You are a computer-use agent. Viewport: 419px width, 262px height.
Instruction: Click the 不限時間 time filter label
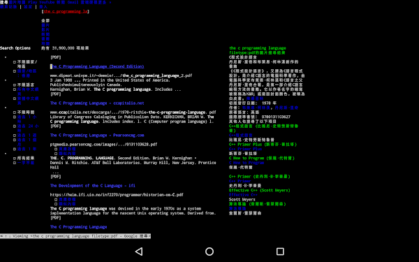(x=26, y=112)
